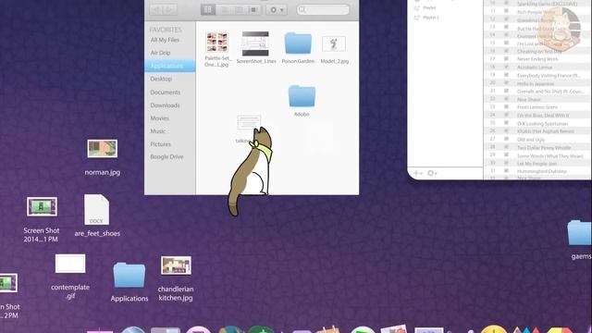Select song Everybody Visiting France
Screen dimensions: 592x333
tap(549, 76)
